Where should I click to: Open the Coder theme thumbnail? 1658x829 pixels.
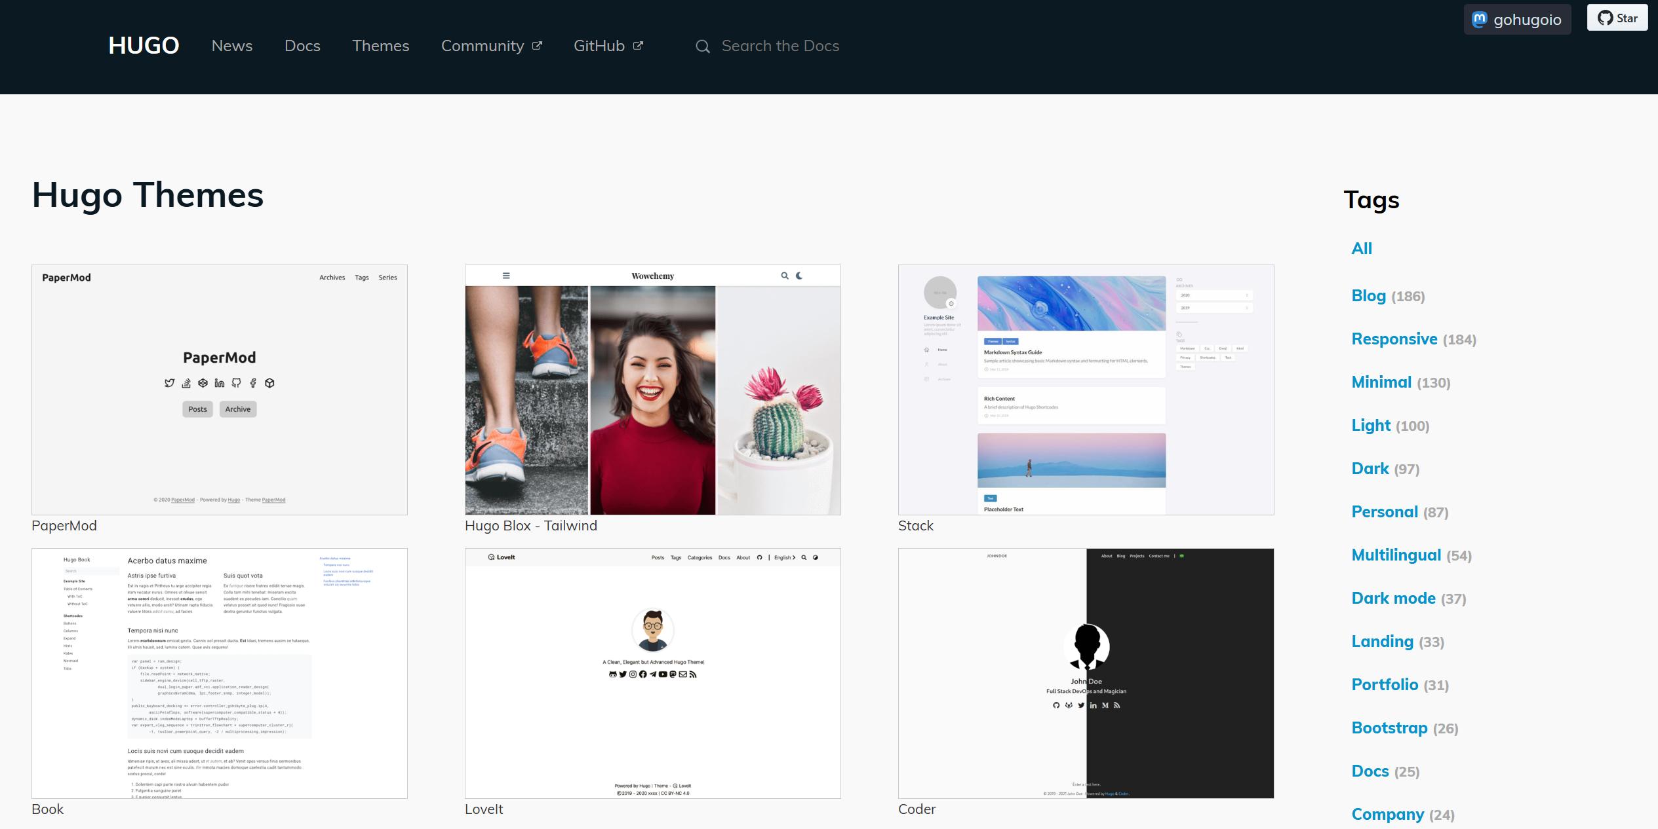click(1086, 673)
